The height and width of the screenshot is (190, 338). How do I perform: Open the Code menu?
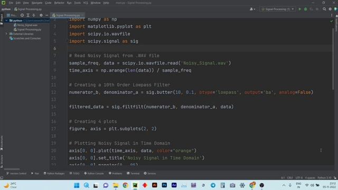pos(48,3)
